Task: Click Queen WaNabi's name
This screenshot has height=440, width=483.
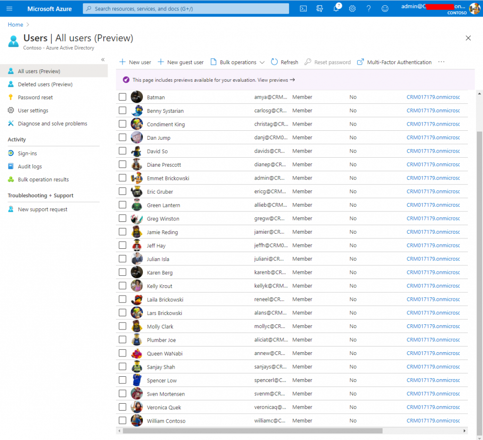Action: tap(165, 354)
